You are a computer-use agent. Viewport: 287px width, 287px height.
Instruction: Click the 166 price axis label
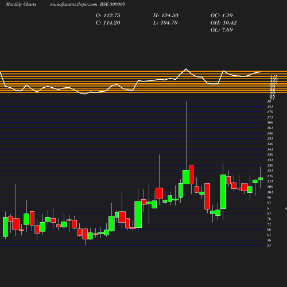(270, 122)
